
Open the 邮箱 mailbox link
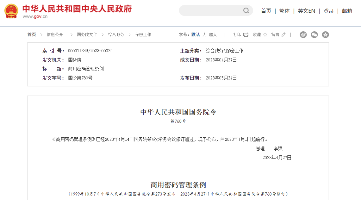(347, 11)
